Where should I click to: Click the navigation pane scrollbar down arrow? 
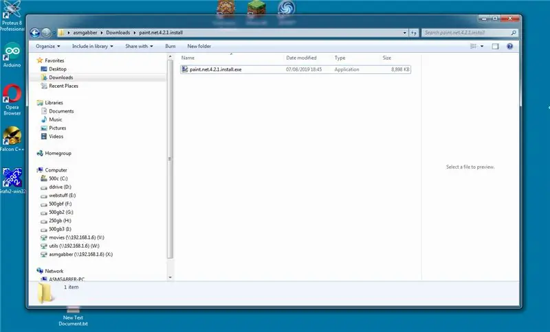170,277
